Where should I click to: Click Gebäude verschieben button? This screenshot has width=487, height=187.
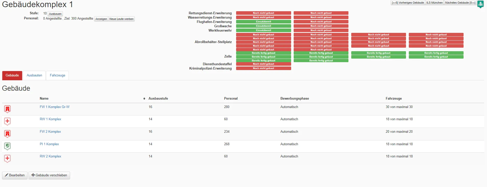49,175
